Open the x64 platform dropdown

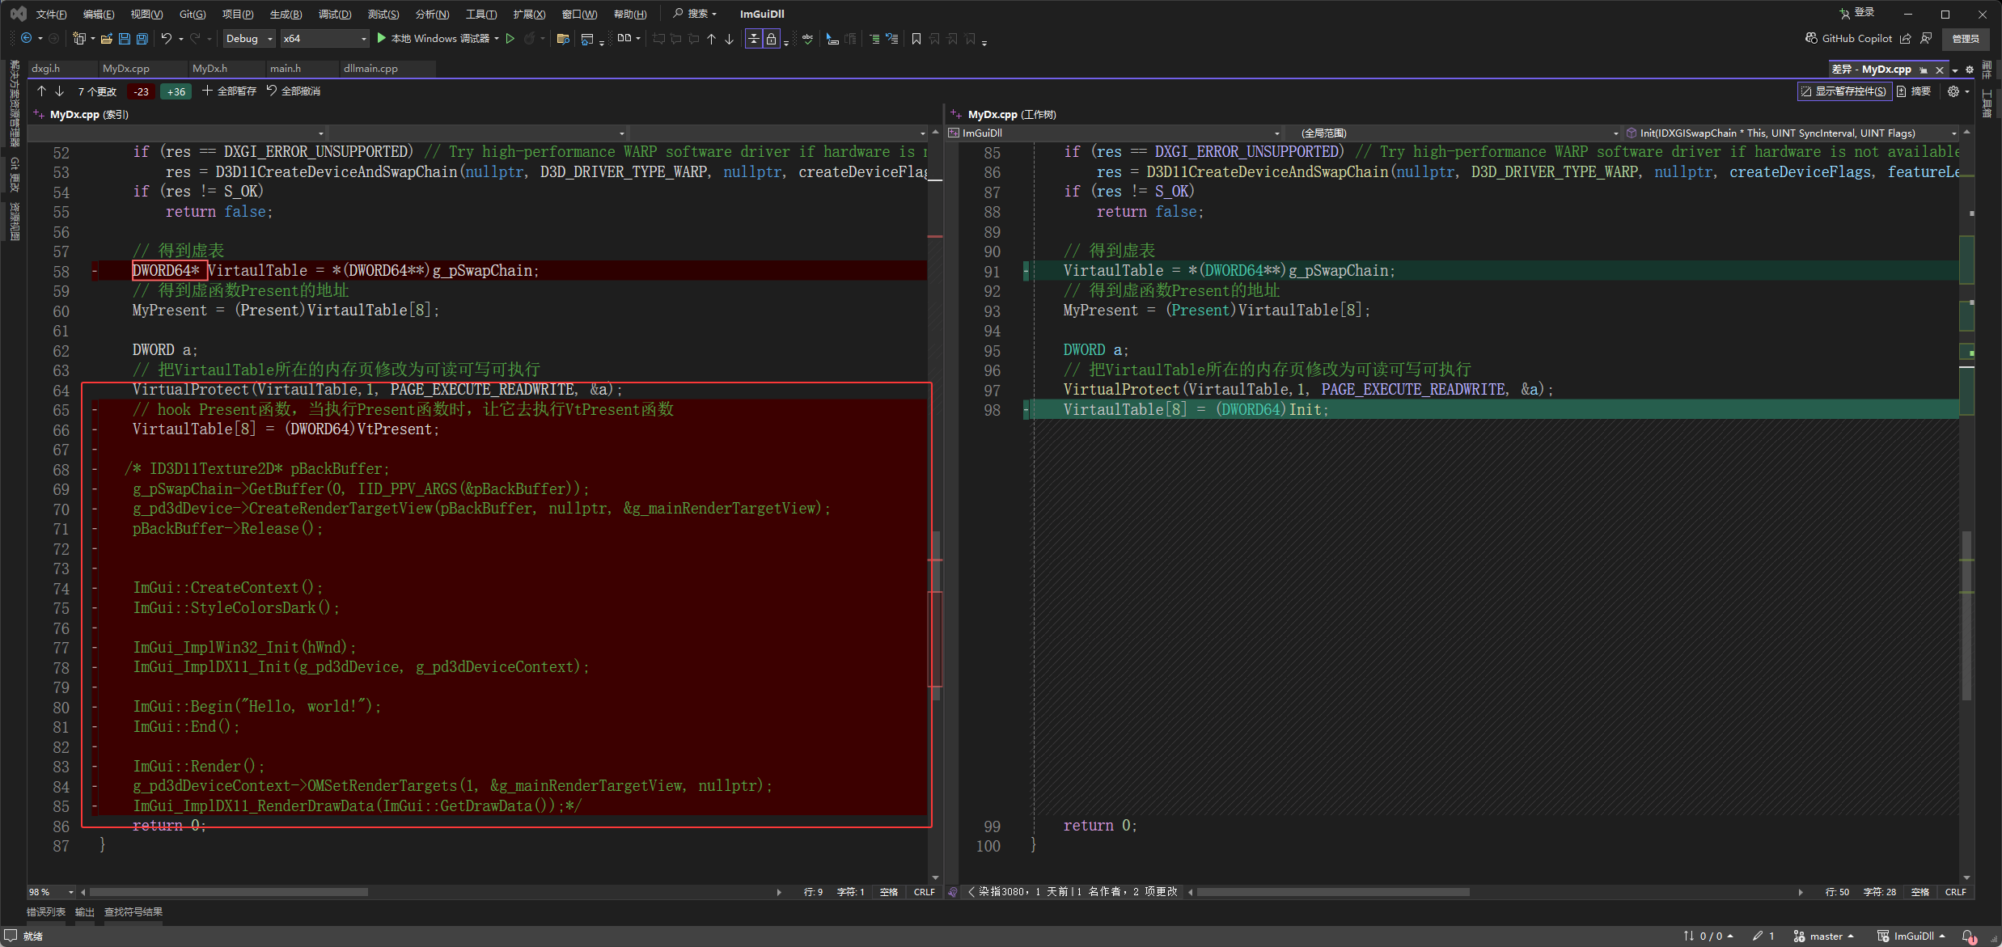click(x=324, y=38)
